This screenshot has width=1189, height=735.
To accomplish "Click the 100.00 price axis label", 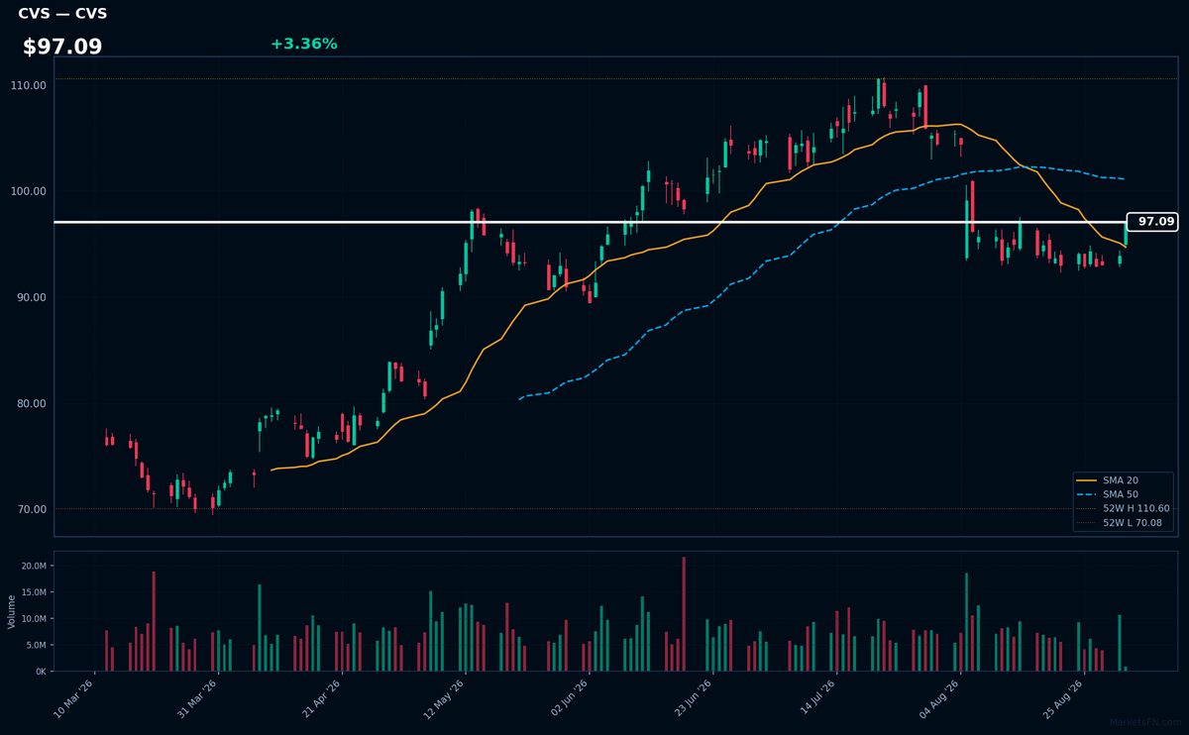I will [30, 191].
